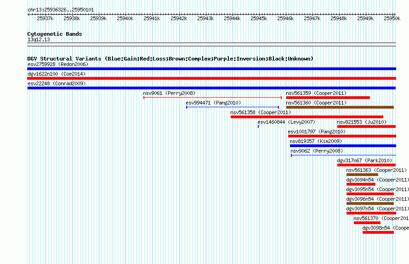Click the esv2759928 (Redon2006) variant label

pos(58,64)
